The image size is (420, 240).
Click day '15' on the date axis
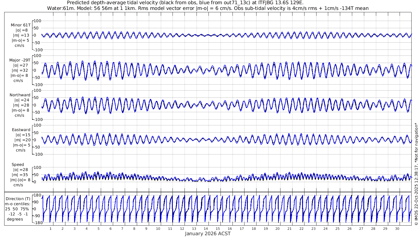[x=218, y=229]
